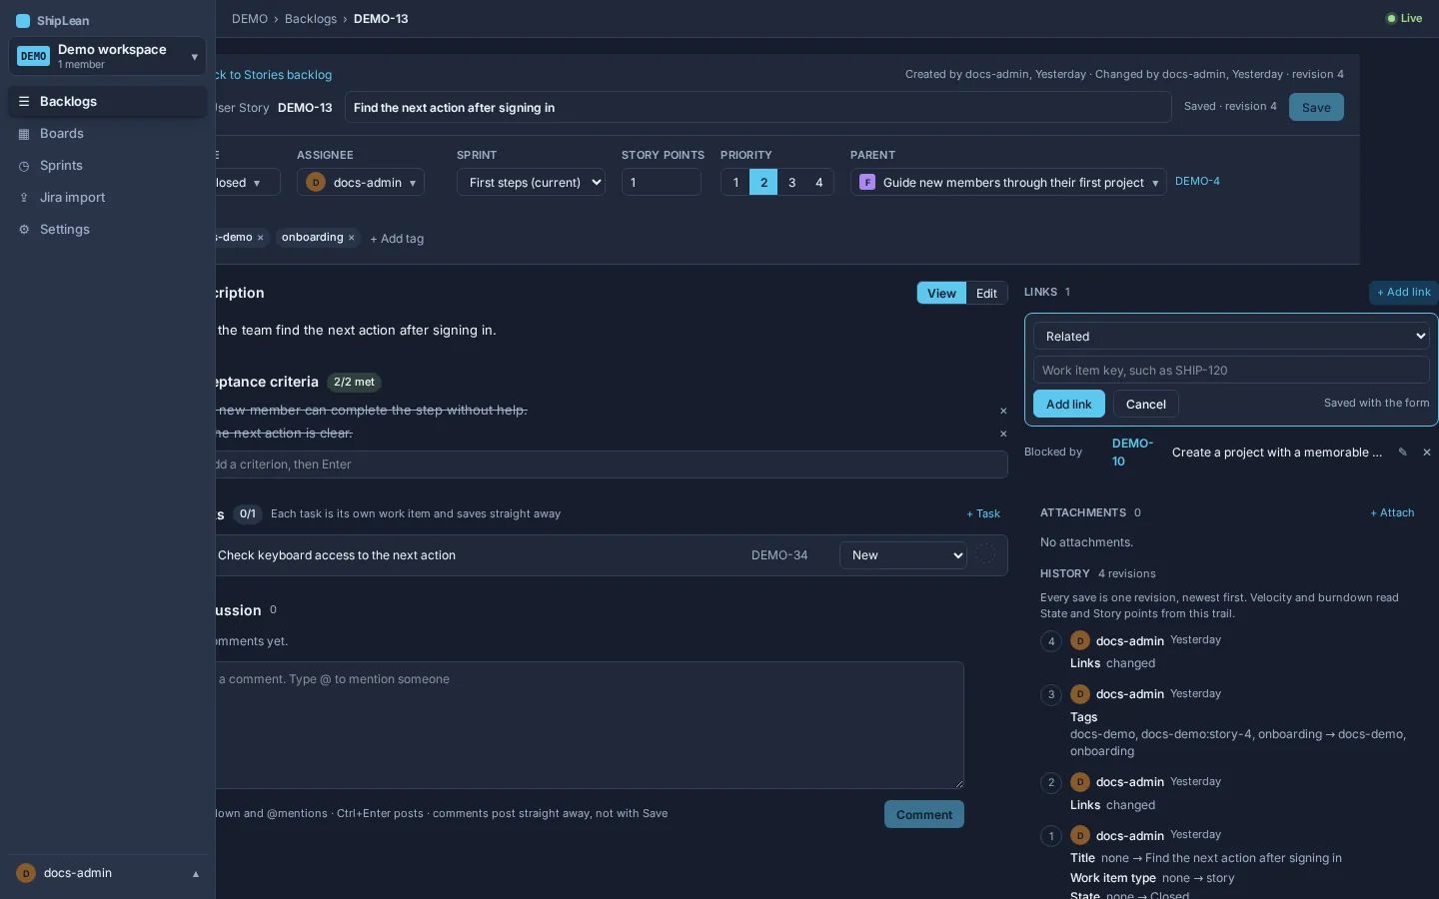Click + Add tag
The width and height of the screenshot is (1439, 899).
click(x=397, y=239)
